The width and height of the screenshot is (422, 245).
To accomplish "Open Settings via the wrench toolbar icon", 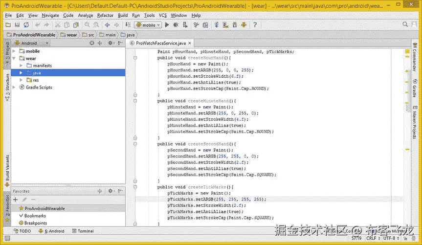I will (196, 25).
